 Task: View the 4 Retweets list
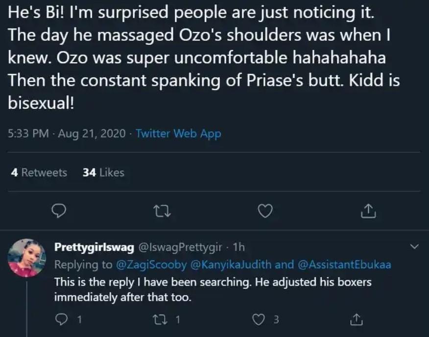39,172
